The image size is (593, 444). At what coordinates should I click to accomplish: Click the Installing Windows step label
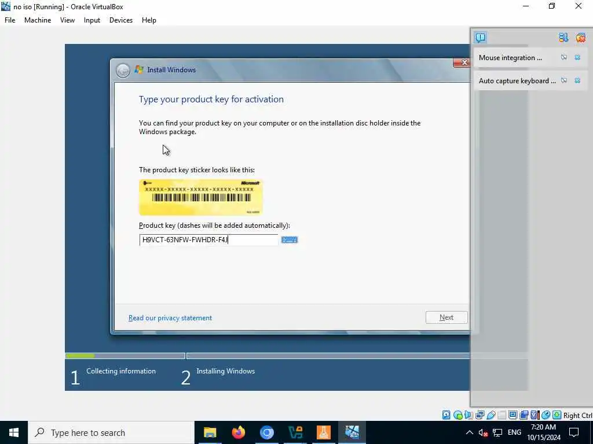click(225, 371)
